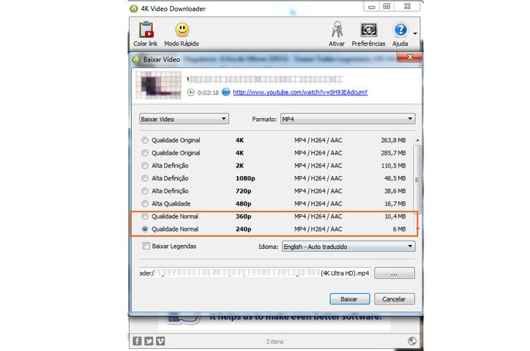Image resolution: width=530 pixels, height=351 pixels.
Task: Select Alta Definição 1080p radio button
Action: point(145,178)
